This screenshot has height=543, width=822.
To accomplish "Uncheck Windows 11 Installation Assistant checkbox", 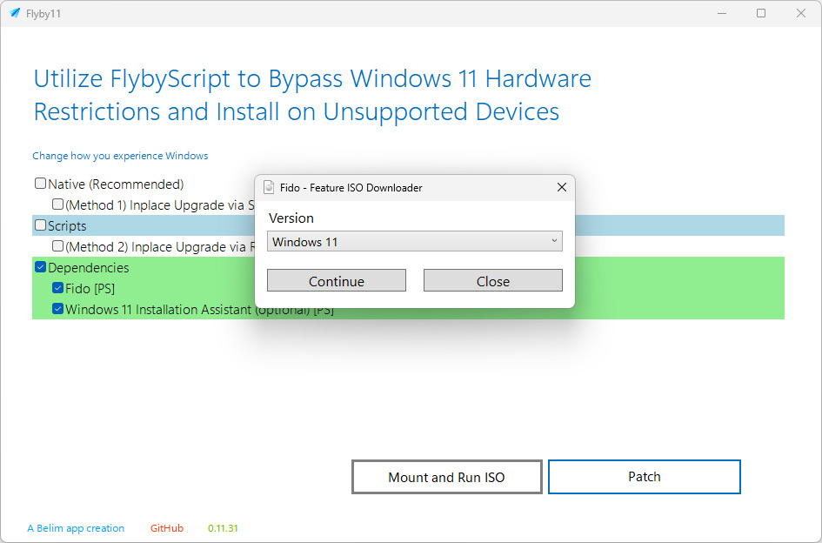I will (57, 309).
